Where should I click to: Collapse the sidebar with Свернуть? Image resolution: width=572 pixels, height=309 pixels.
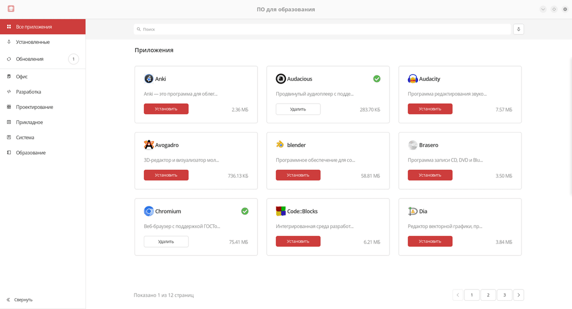coord(20,300)
